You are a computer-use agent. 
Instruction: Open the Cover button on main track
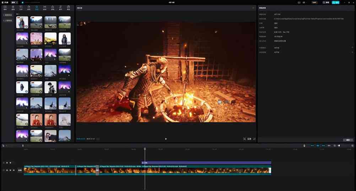point(20,170)
